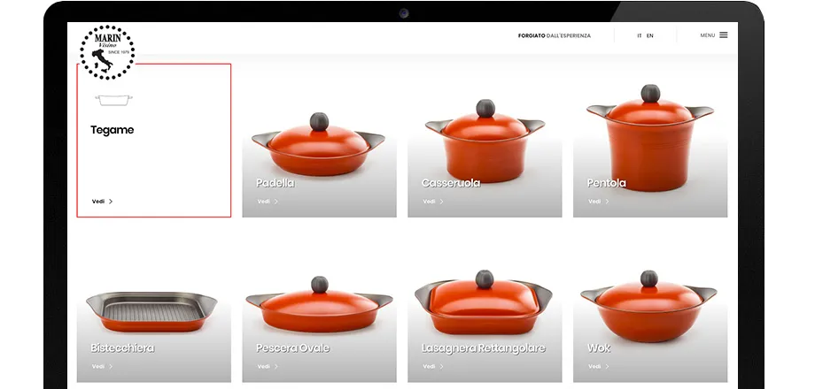Click the chevron under Pentola
Viewport: 815px width, 389px height.
(607, 202)
